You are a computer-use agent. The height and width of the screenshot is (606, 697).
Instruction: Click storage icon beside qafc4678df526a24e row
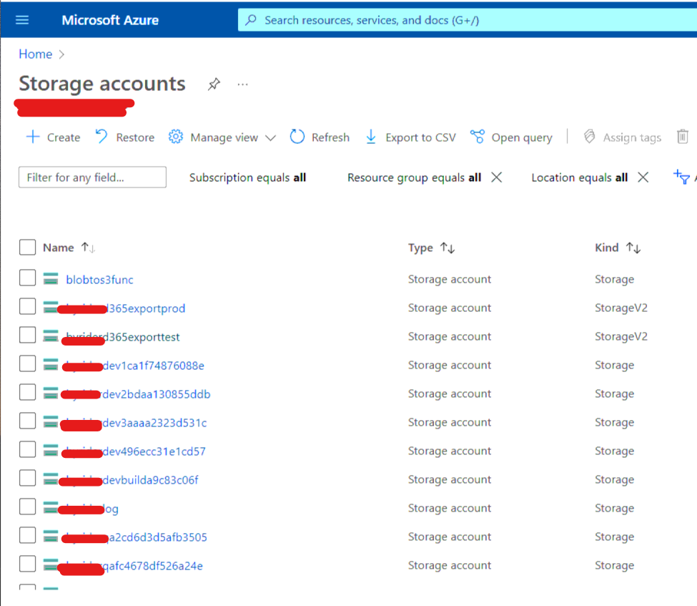pos(51,565)
